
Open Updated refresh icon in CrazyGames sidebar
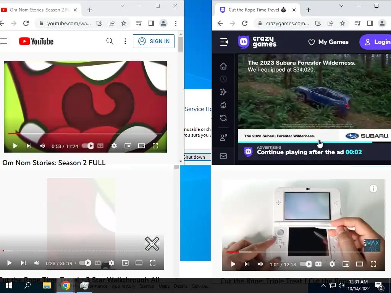click(223, 118)
